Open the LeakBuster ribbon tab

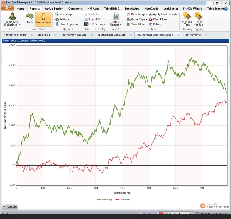[171, 9]
